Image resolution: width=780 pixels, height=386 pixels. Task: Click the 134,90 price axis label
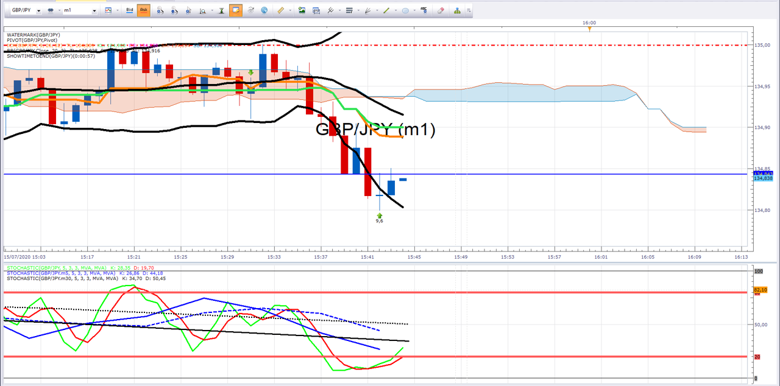[762, 127]
